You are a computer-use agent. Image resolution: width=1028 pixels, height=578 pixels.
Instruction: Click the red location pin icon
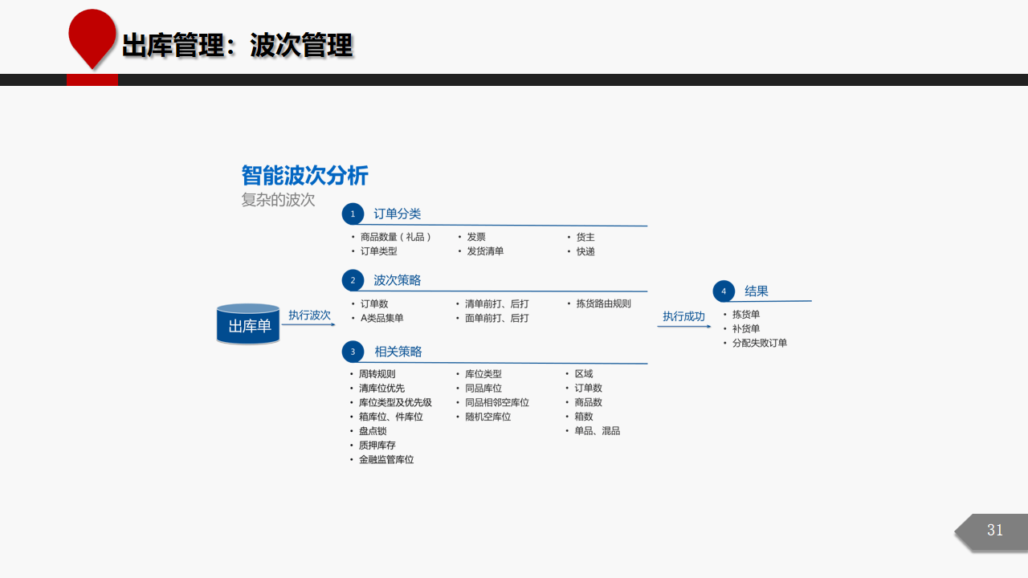coord(92,39)
